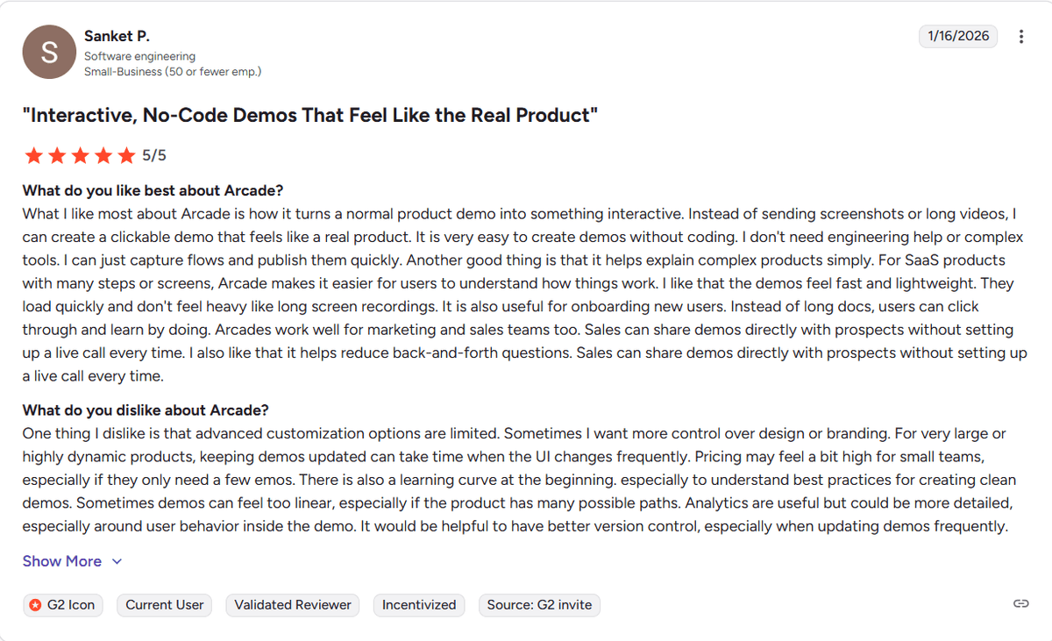The image size is (1052, 641).
Task: Click the 5/5 rating score text
Action: click(x=154, y=156)
